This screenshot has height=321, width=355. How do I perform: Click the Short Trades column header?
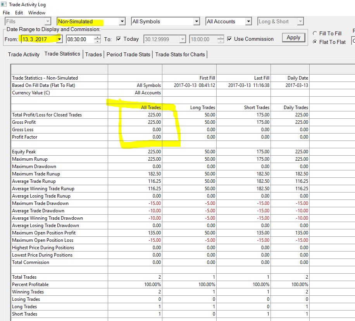(x=257, y=108)
